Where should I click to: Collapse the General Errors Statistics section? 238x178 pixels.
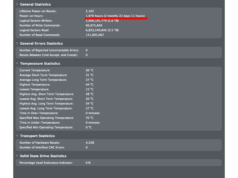[x=17, y=44]
